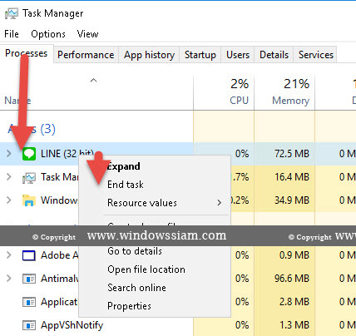Click the Apps (3) group header

point(32,129)
